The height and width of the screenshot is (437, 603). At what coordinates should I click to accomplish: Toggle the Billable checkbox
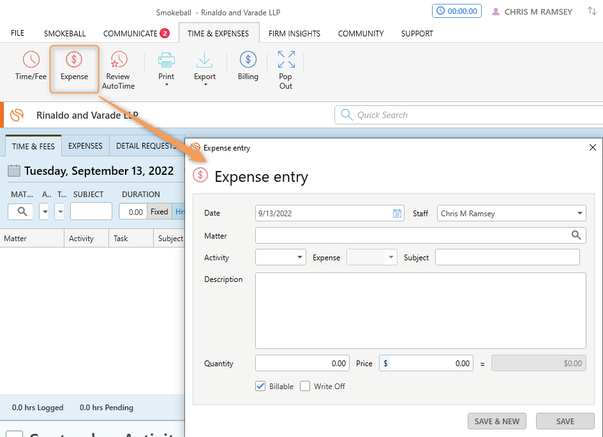(x=260, y=386)
